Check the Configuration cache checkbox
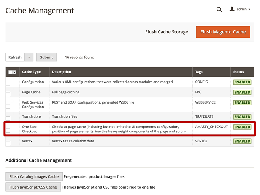This screenshot has height=195, width=260. click(8, 83)
